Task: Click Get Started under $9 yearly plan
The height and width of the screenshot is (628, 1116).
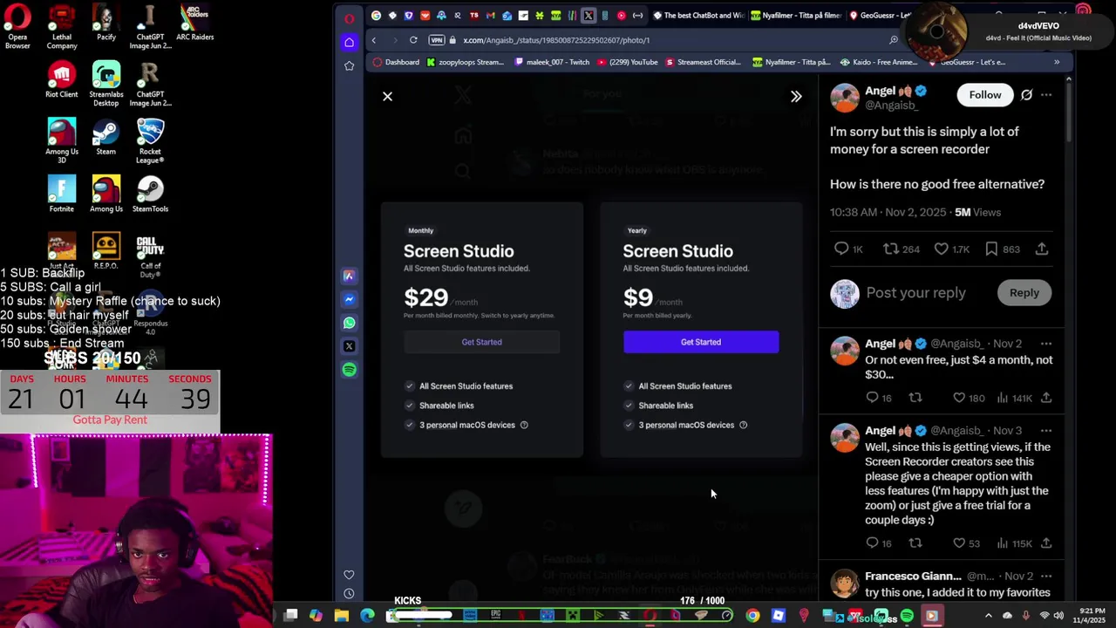Action: (x=701, y=342)
